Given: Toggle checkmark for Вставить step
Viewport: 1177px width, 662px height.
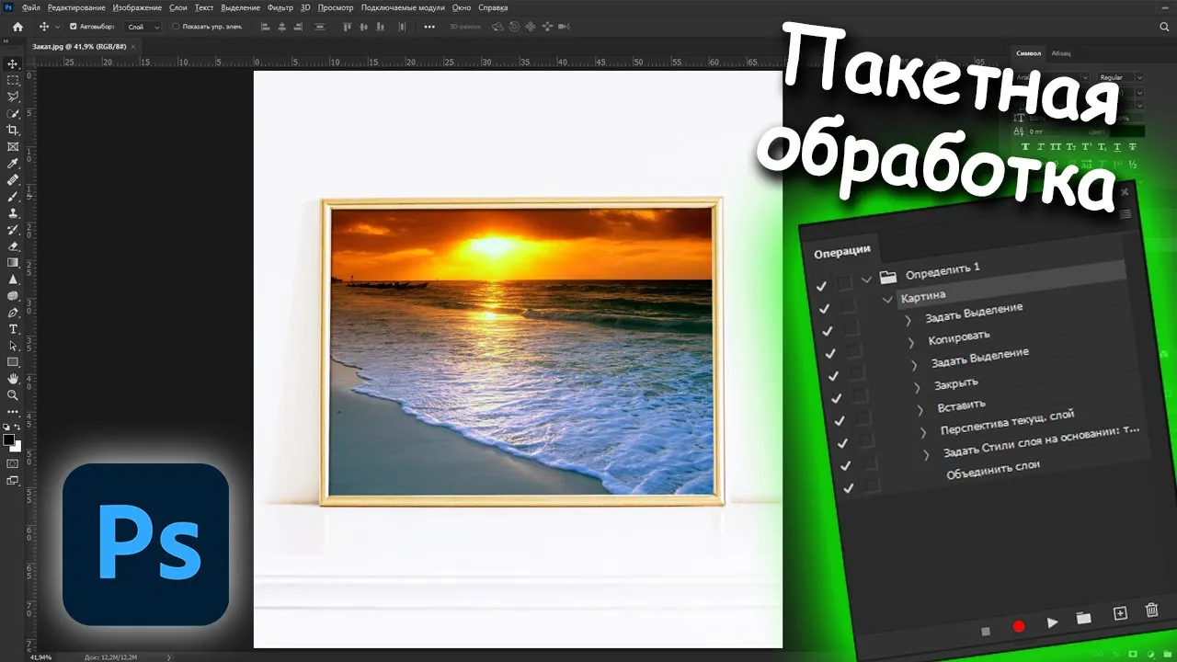Looking at the screenshot, I should (840, 421).
